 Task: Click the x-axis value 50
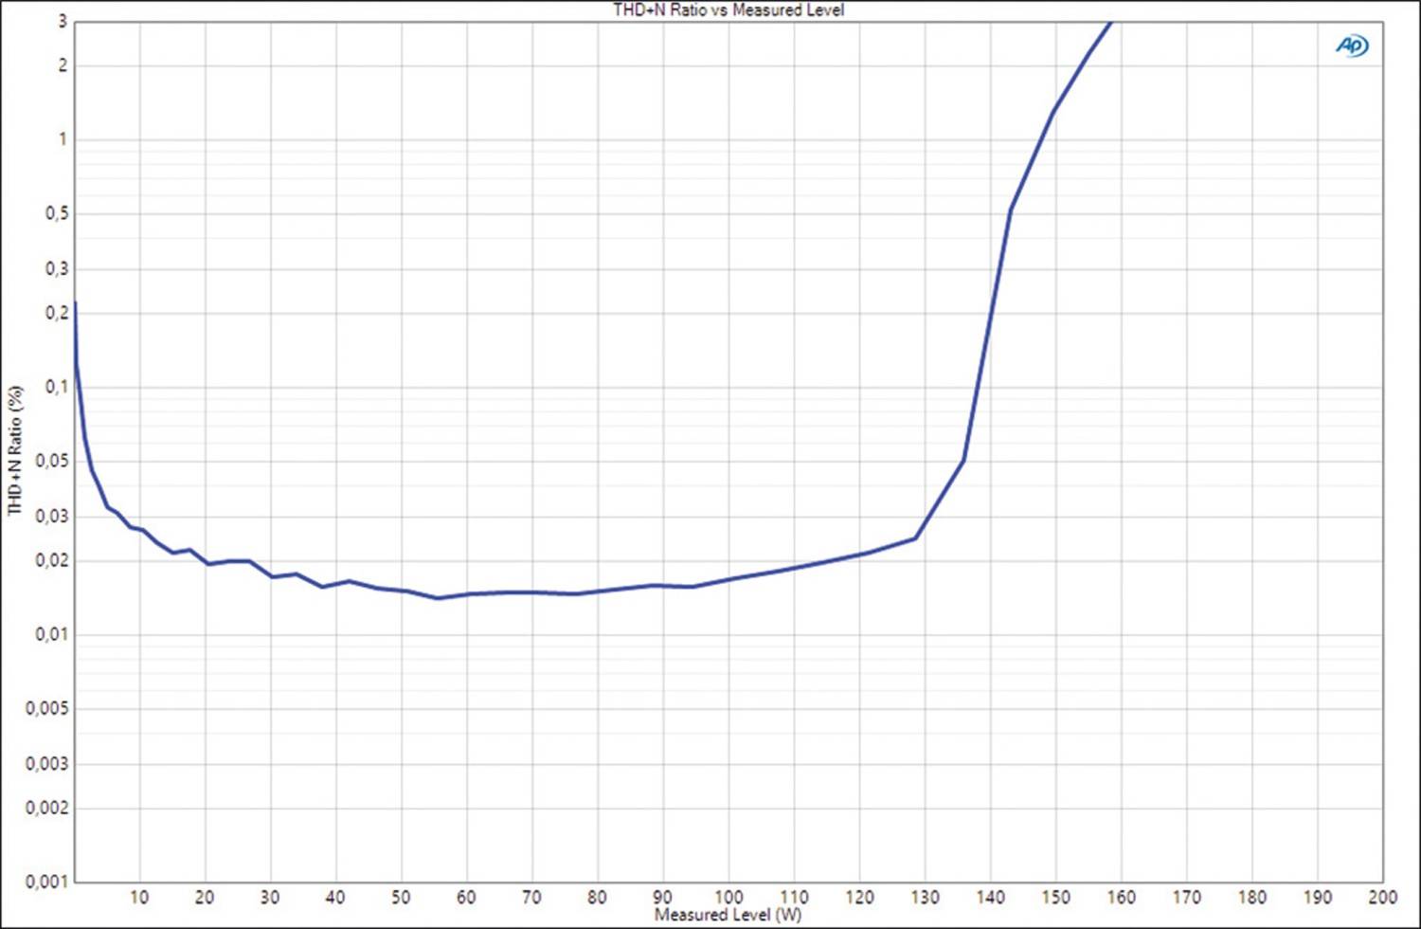[x=401, y=897]
